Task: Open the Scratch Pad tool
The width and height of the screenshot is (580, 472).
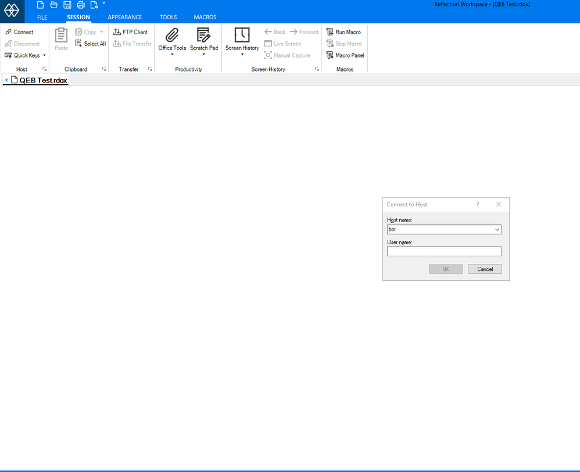Action: click(203, 35)
